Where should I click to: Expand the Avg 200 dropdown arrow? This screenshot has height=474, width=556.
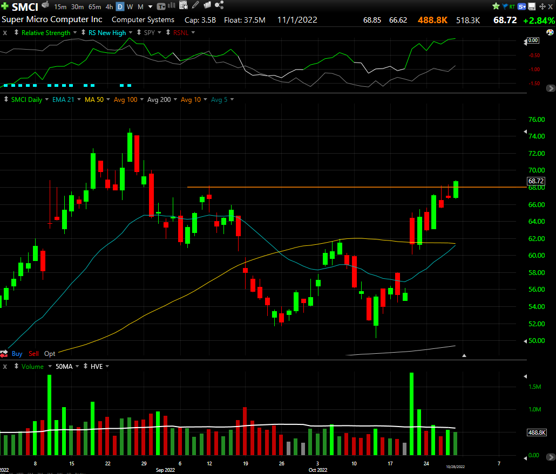[175, 100]
